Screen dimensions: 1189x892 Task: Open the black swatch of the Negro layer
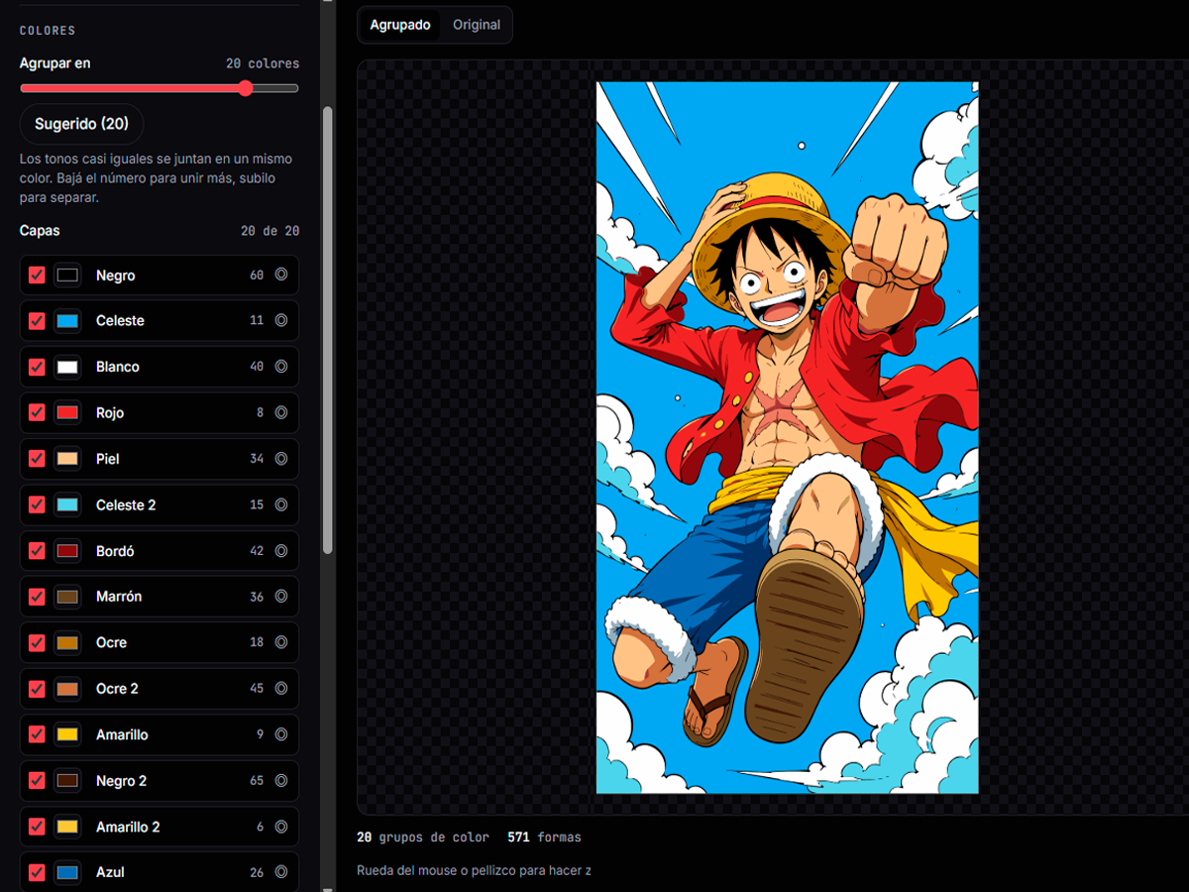click(x=67, y=276)
